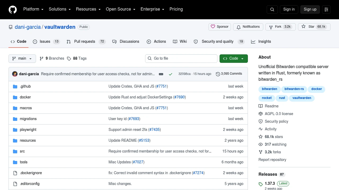Screen dimensions: 339x190
Task: Open the .github folder icon
Action: click(x=15, y=86)
